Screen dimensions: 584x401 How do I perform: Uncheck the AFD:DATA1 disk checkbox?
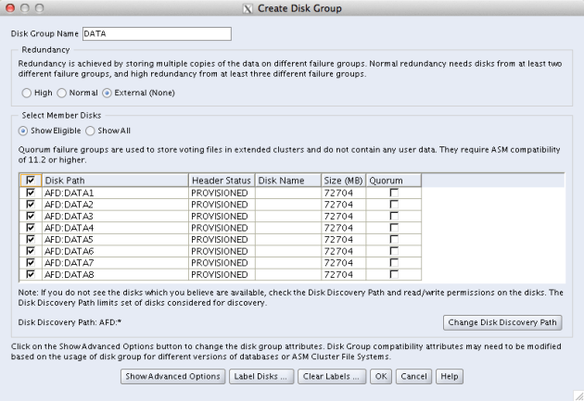pos(30,193)
